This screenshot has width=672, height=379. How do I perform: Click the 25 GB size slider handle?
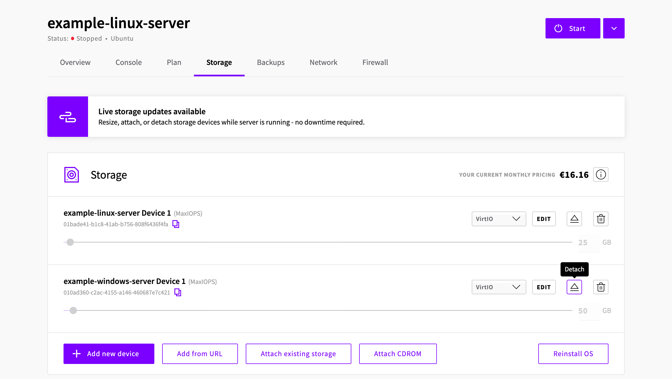coord(70,242)
